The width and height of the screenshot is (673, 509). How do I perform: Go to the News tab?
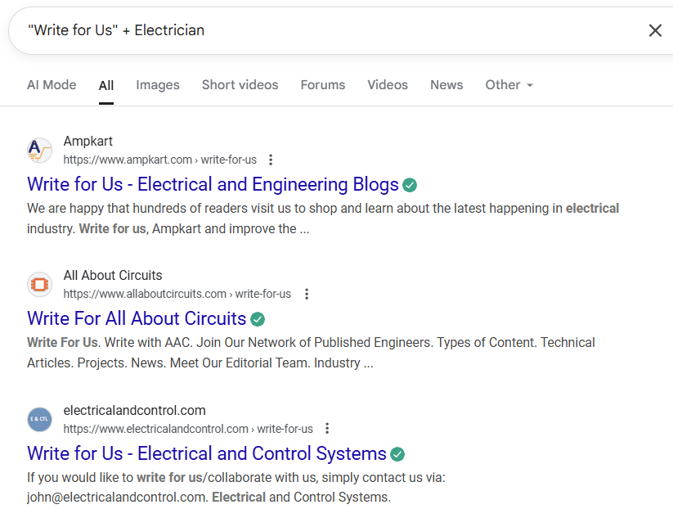click(x=446, y=85)
